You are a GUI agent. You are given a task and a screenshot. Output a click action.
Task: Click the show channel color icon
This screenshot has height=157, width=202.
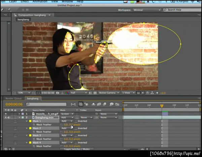(67, 93)
